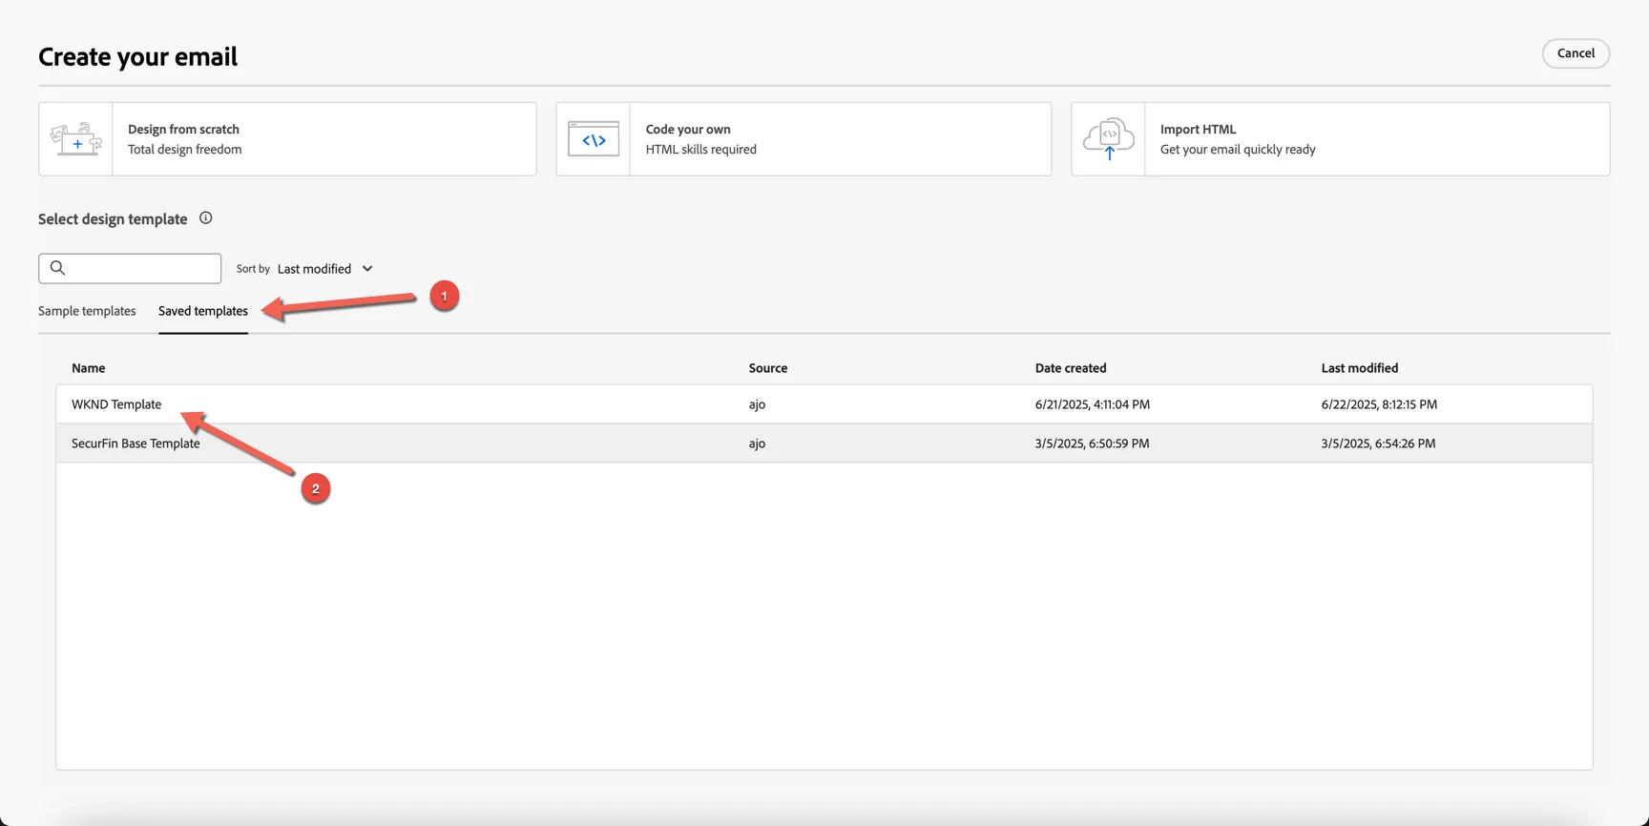Switch to Sample templates tab
The image size is (1649, 826).
(x=87, y=311)
